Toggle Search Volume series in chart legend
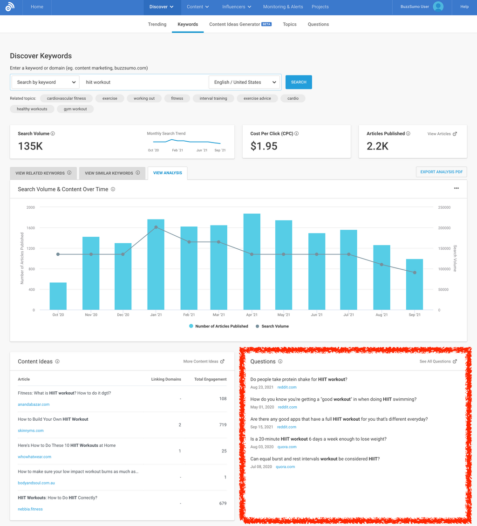 272,326
